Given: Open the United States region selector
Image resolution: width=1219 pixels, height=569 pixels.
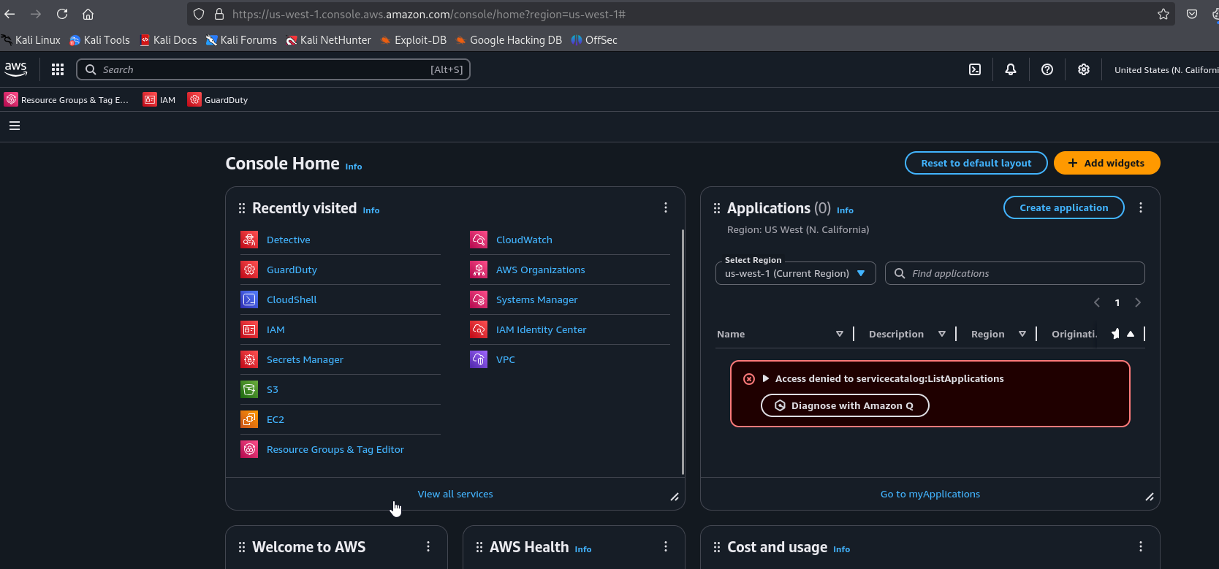Looking at the screenshot, I should pyautogui.click(x=1165, y=70).
